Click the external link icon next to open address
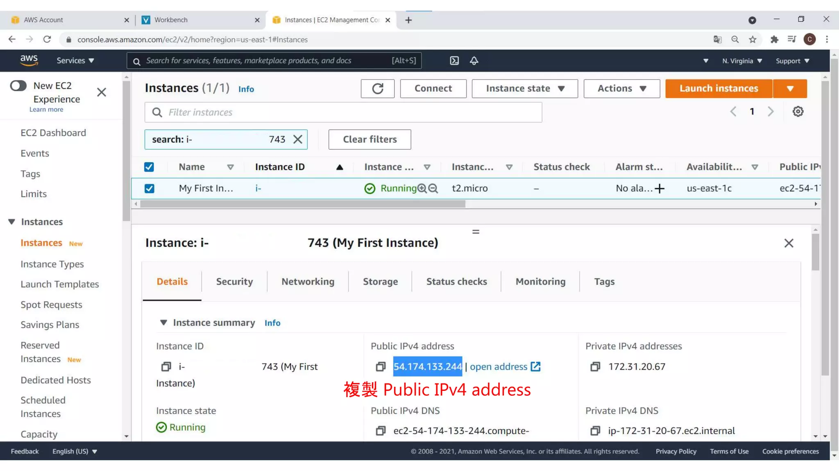The height and width of the screenshot is (471, 839). (535, 366)
